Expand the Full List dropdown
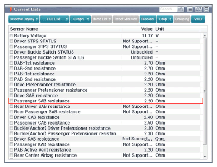This screenshot has width=217, height=167. tap(55, 19)
